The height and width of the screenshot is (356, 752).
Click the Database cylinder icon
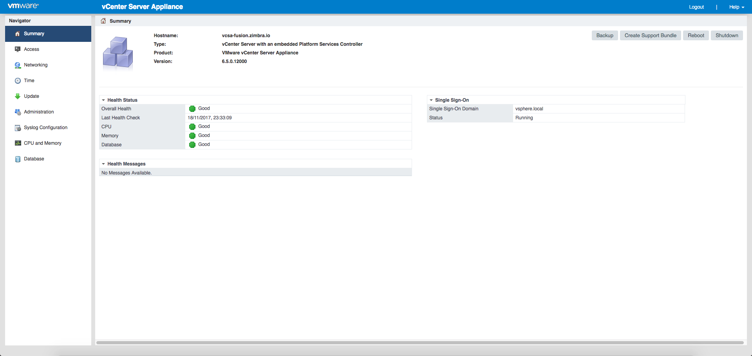(x=18, y=159)
